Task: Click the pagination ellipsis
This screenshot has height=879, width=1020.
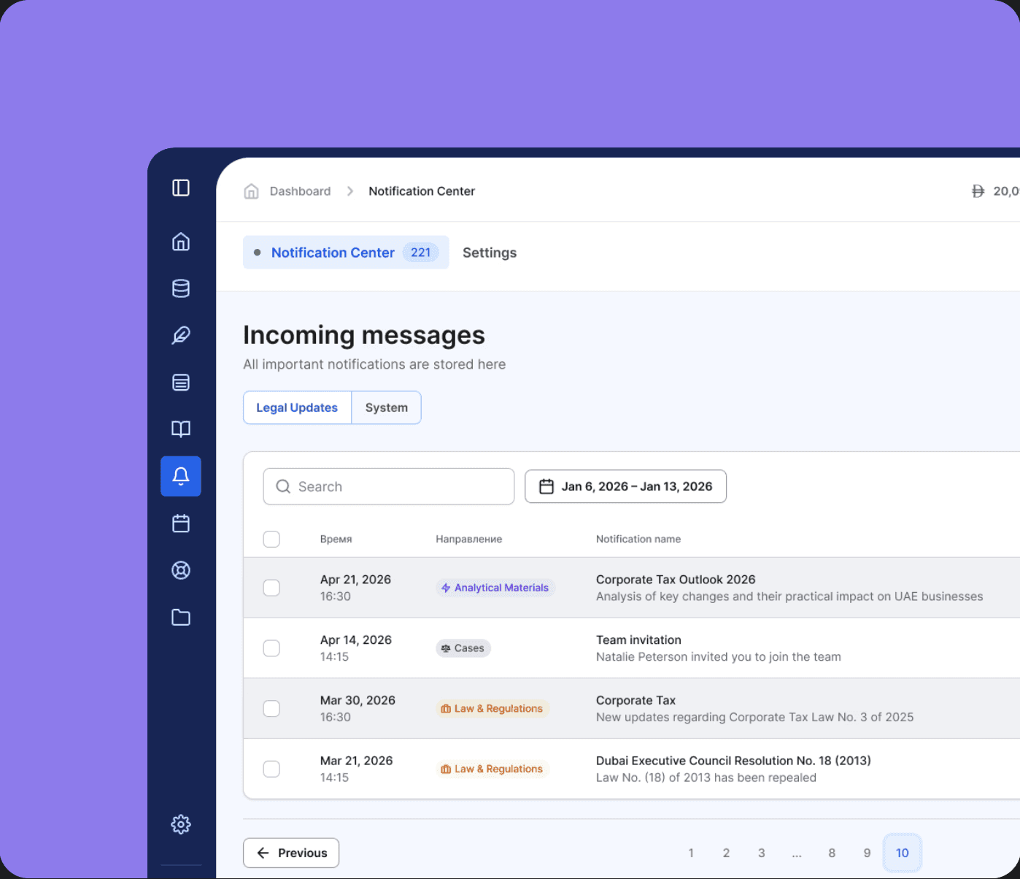Action: (797, 853)
